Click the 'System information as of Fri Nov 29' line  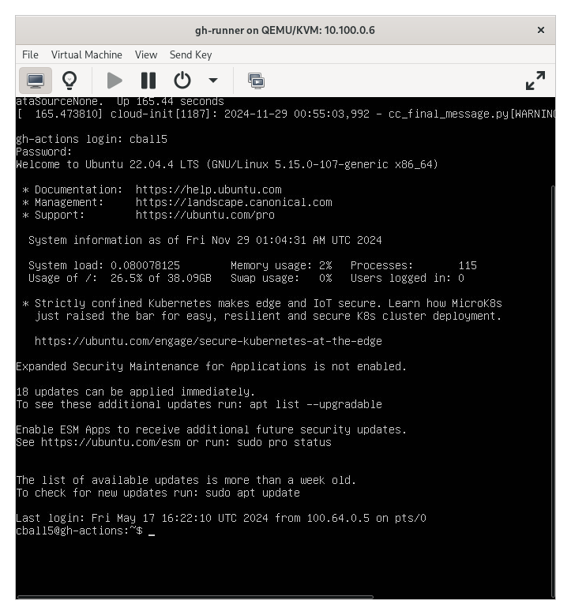click(x=205, y=240)
